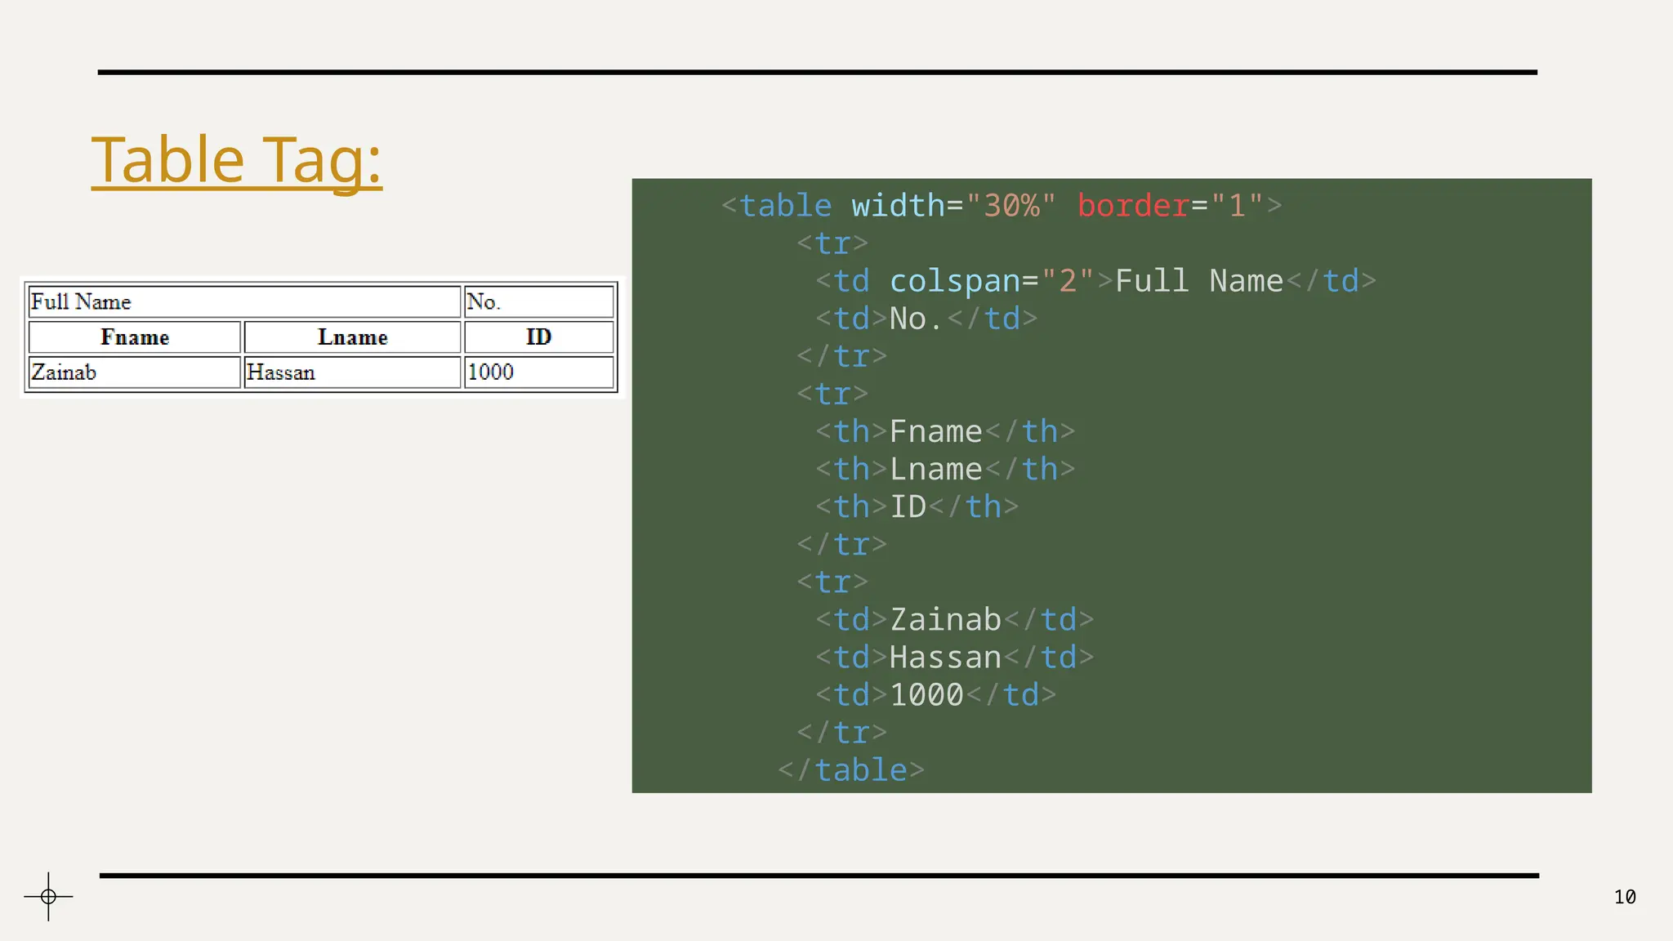Click the "<td>1000</td>" code line
Screen dimensions: 1673x941
click(x=935, y=694)
